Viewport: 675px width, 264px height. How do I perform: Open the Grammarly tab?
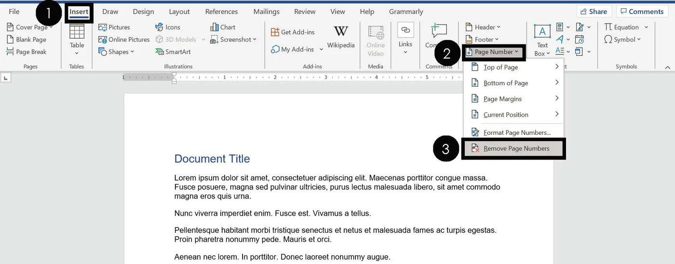[x=406, y=12]
